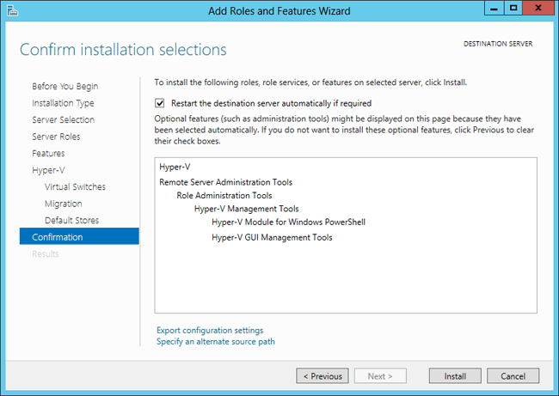
Task: Switch to the Features step
Action: (48, 153)
